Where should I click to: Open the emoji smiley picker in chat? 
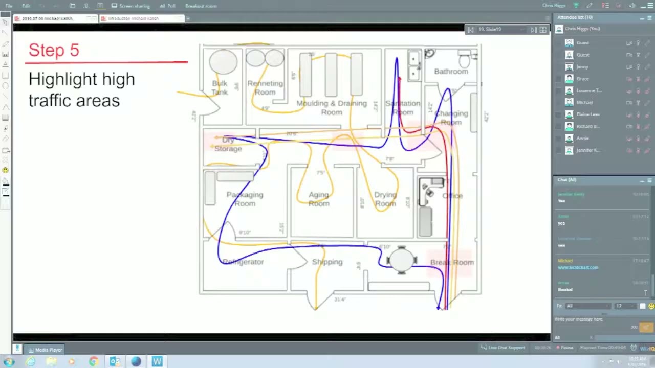[x=651, y=306]
